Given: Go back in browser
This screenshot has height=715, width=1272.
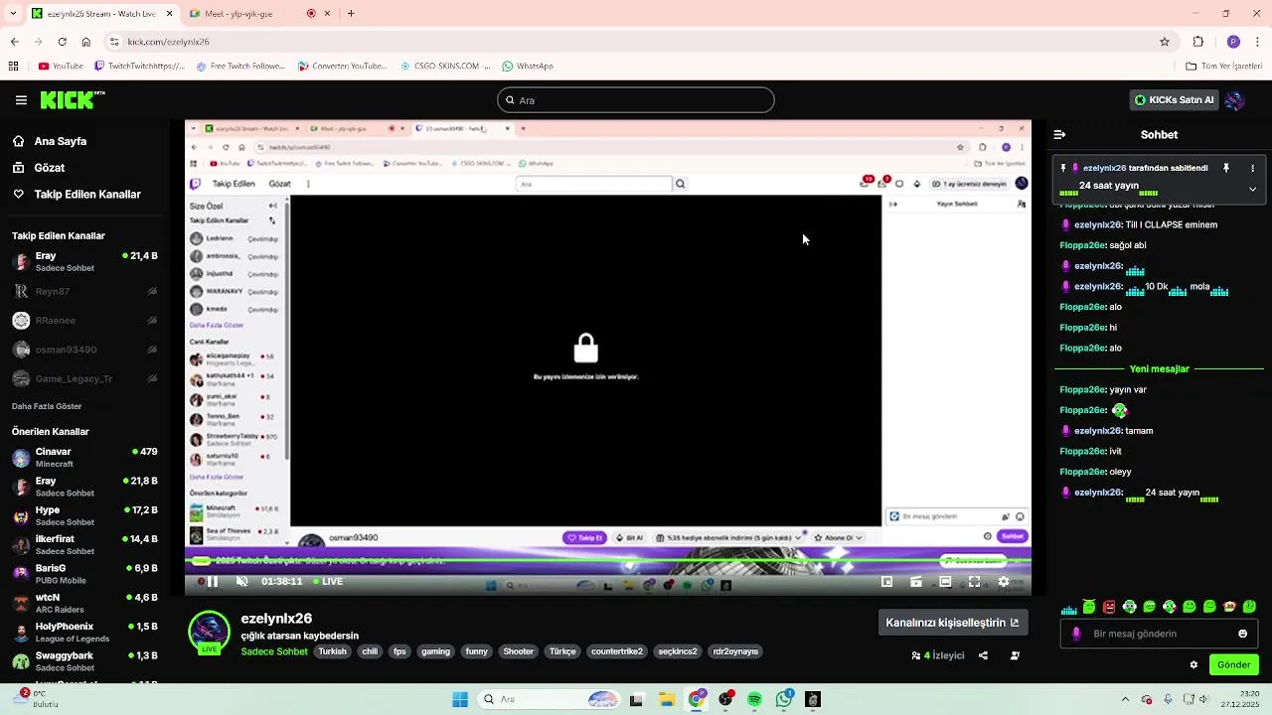Looking at the screenshot, I should click(14, 42).
